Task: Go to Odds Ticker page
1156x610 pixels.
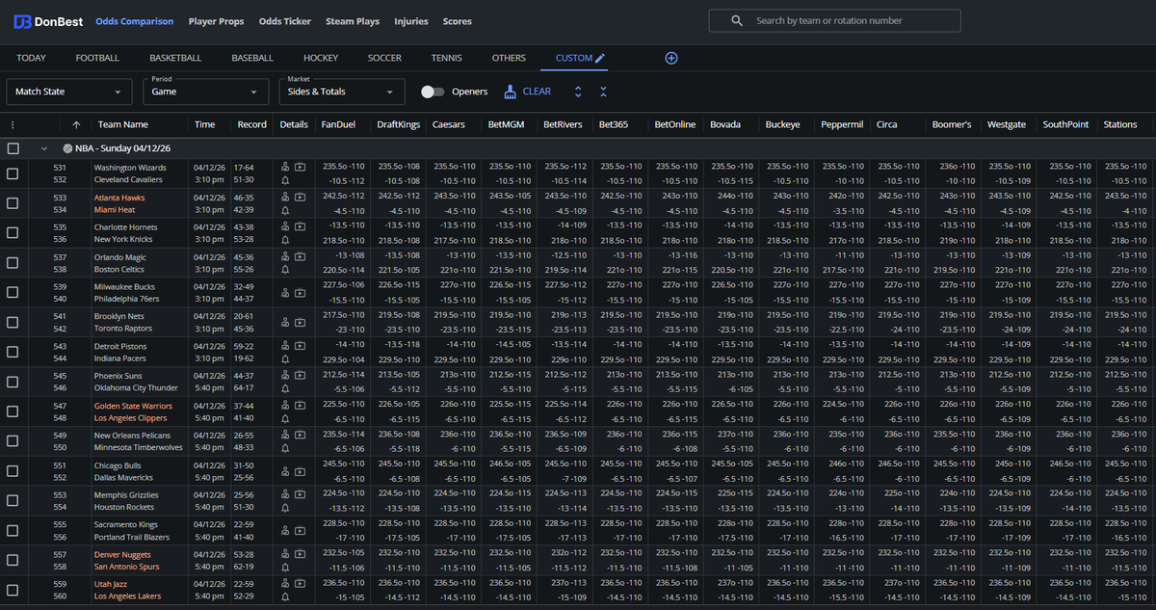Action: pos(284,21)
